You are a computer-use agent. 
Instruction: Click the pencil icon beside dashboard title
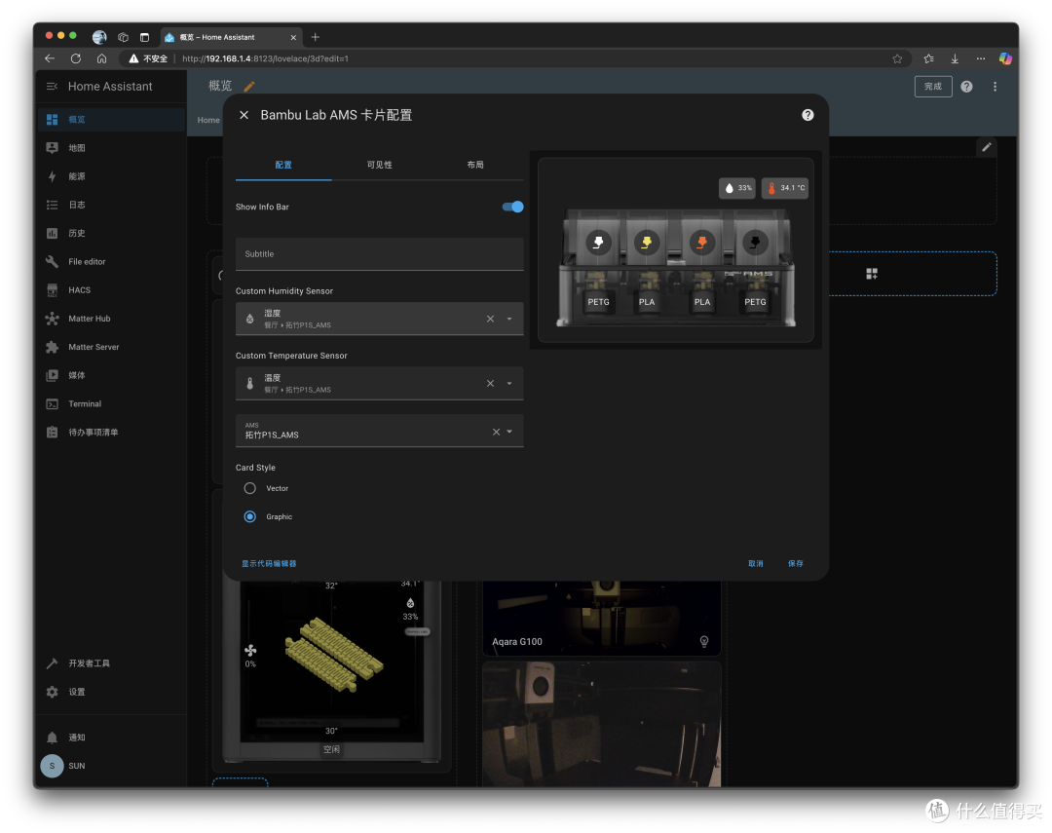[249, 86]
